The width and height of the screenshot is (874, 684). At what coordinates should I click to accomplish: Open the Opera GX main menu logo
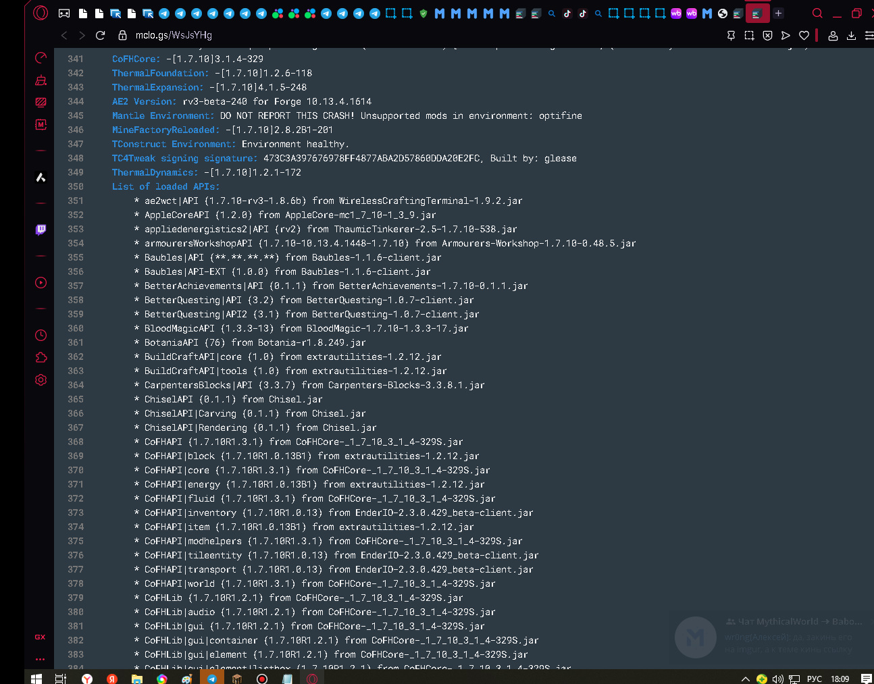click(41, 13)
